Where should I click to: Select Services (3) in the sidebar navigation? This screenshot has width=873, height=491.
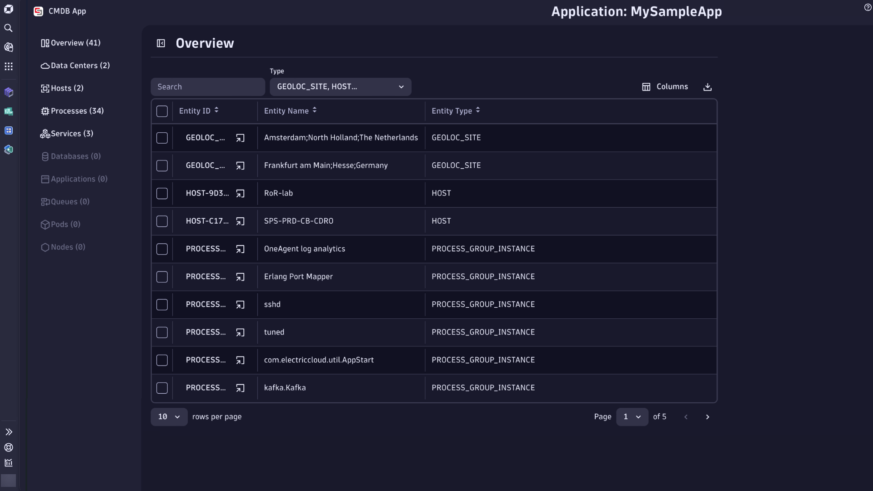tap(71, 133)
